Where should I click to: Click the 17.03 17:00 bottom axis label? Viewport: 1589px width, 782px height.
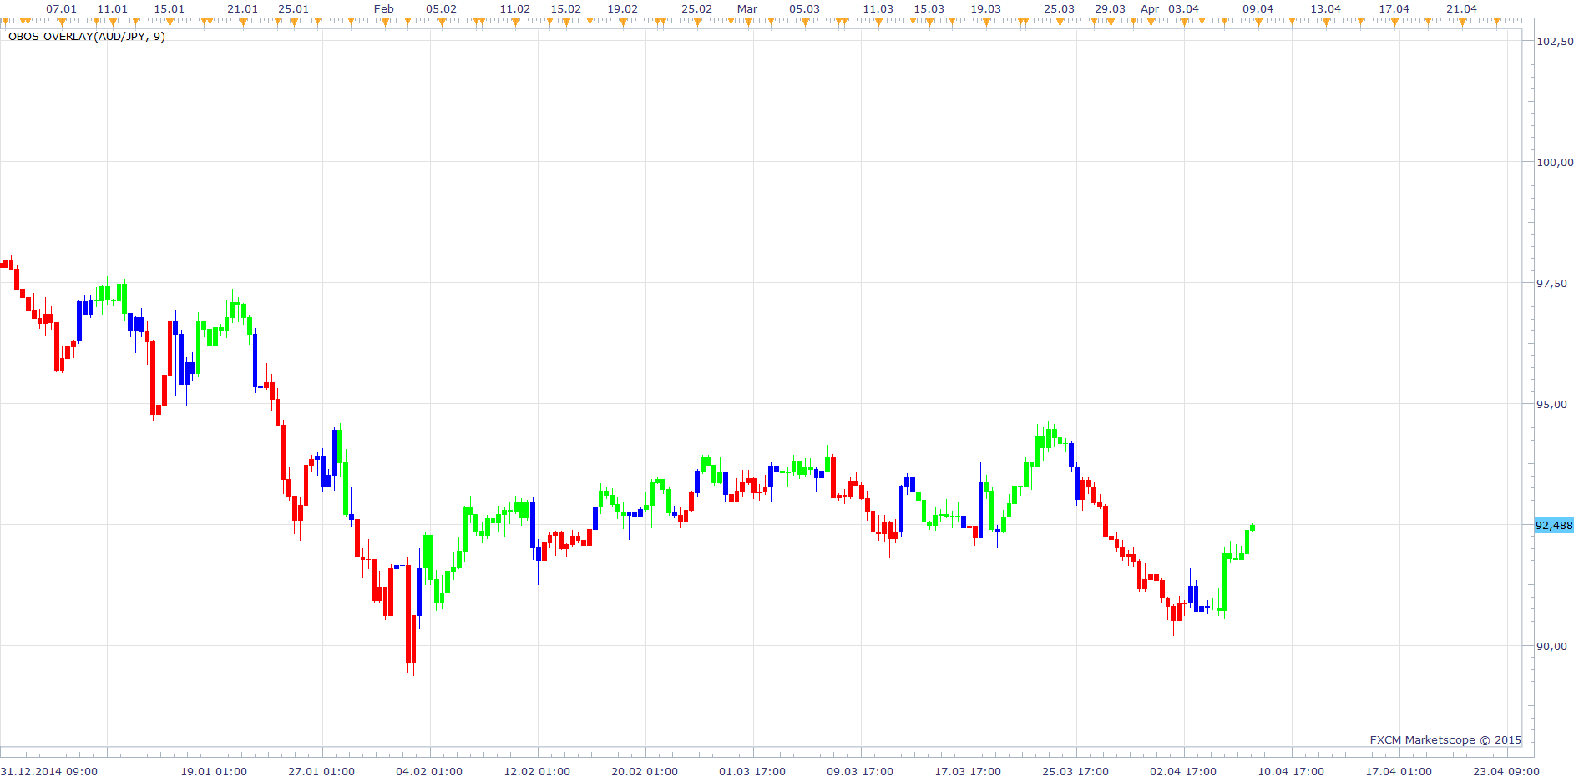point(969,771)
